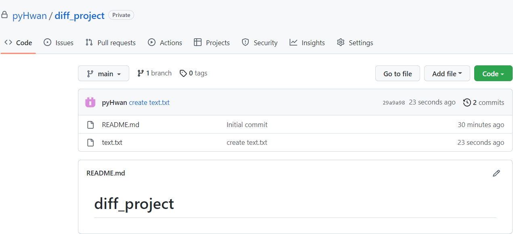Click commit hash 29a9a98
The height and width of the screenshot is (234, 513).
click(393, 102)
